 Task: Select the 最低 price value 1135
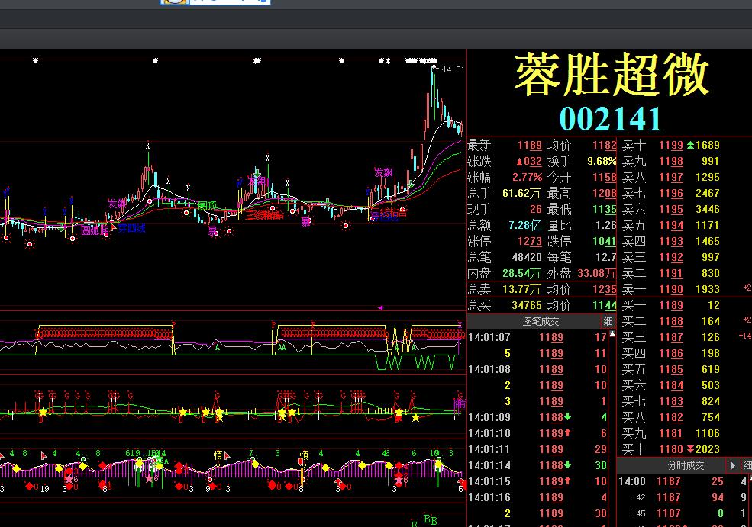coord(605,210)
